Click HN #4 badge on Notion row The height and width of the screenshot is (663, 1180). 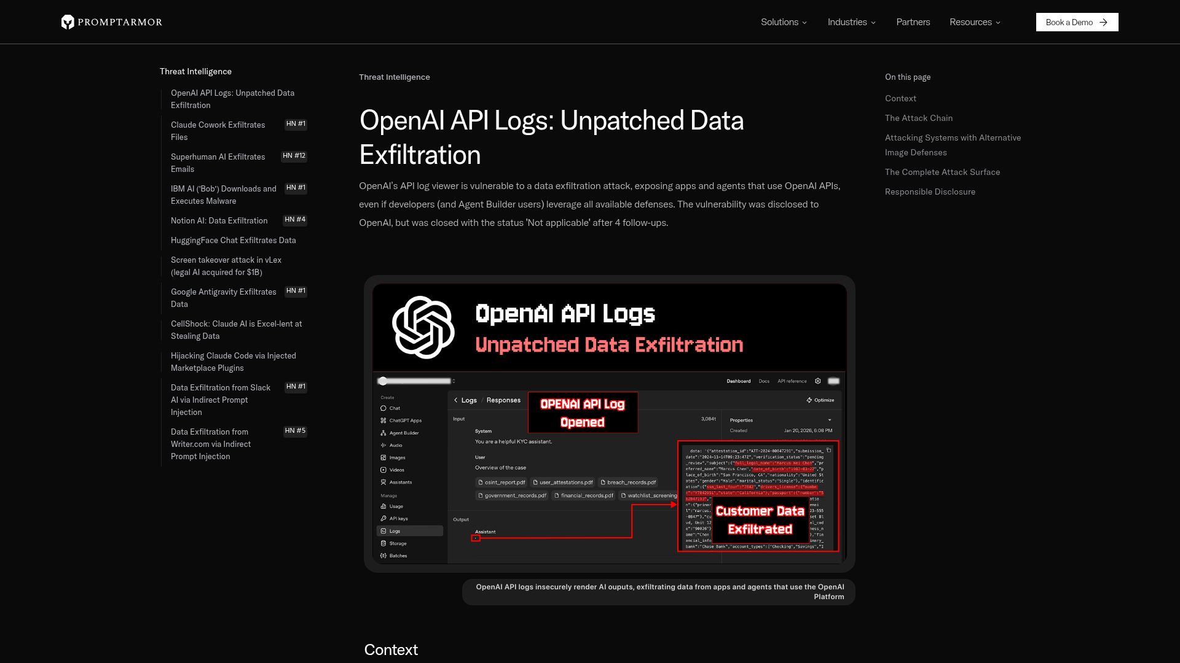(x=295, y=220)
